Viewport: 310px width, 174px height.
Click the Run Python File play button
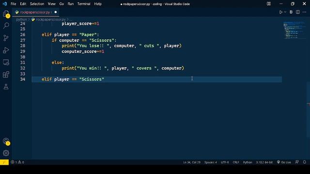[281, 12]
